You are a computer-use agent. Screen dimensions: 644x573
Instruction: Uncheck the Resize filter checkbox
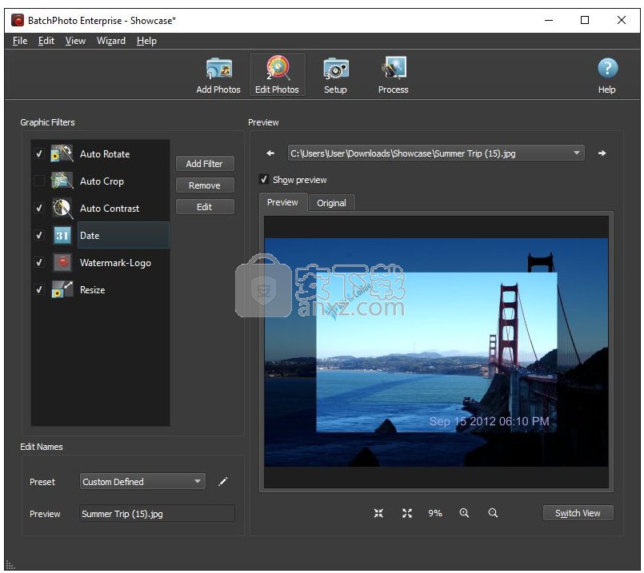[x=38, y=289]
